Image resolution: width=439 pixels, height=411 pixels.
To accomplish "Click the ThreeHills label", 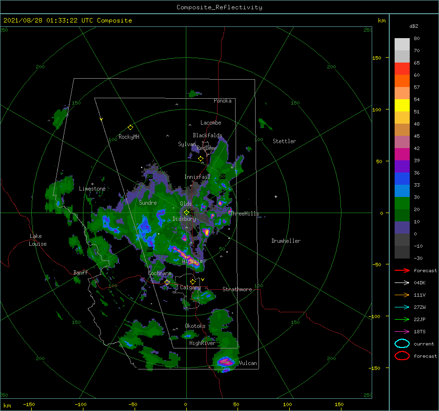I will [244, 214].
